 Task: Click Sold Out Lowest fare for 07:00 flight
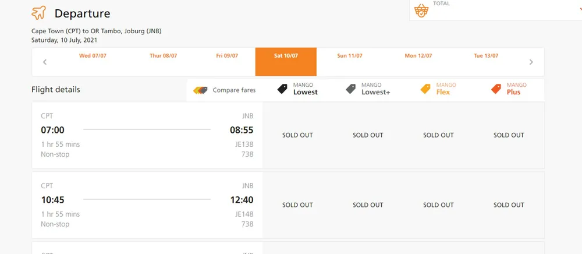[x=297, y=135]
